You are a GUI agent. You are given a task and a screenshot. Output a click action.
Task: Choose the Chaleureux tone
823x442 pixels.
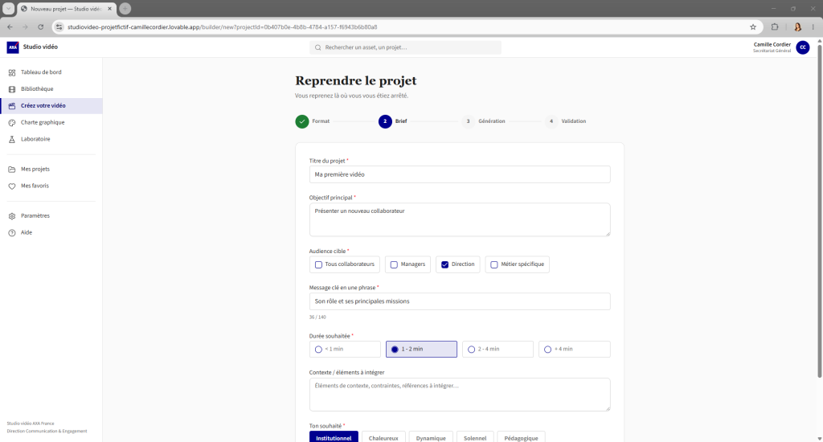point(383,438)
